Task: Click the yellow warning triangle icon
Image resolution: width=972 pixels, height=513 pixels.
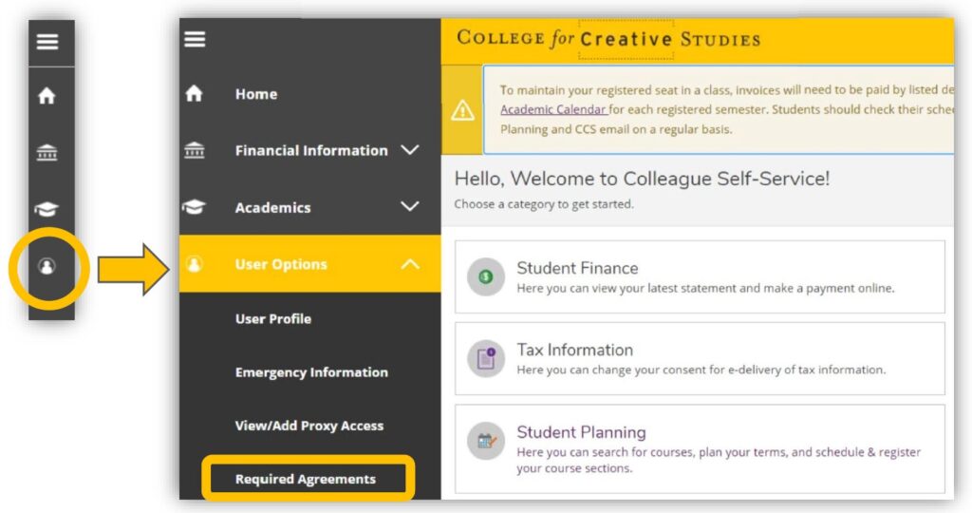Action: [x=462, y=111]
